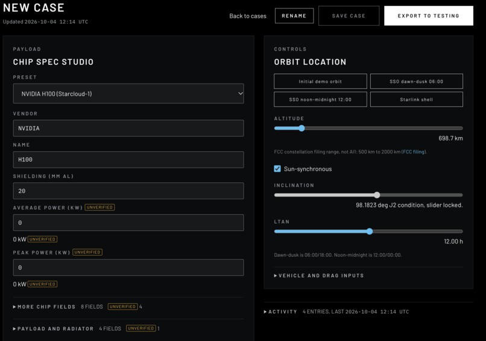
Task: Click the UNVERIFIED badge beside Peak Power label
Action: click(87, 252)
